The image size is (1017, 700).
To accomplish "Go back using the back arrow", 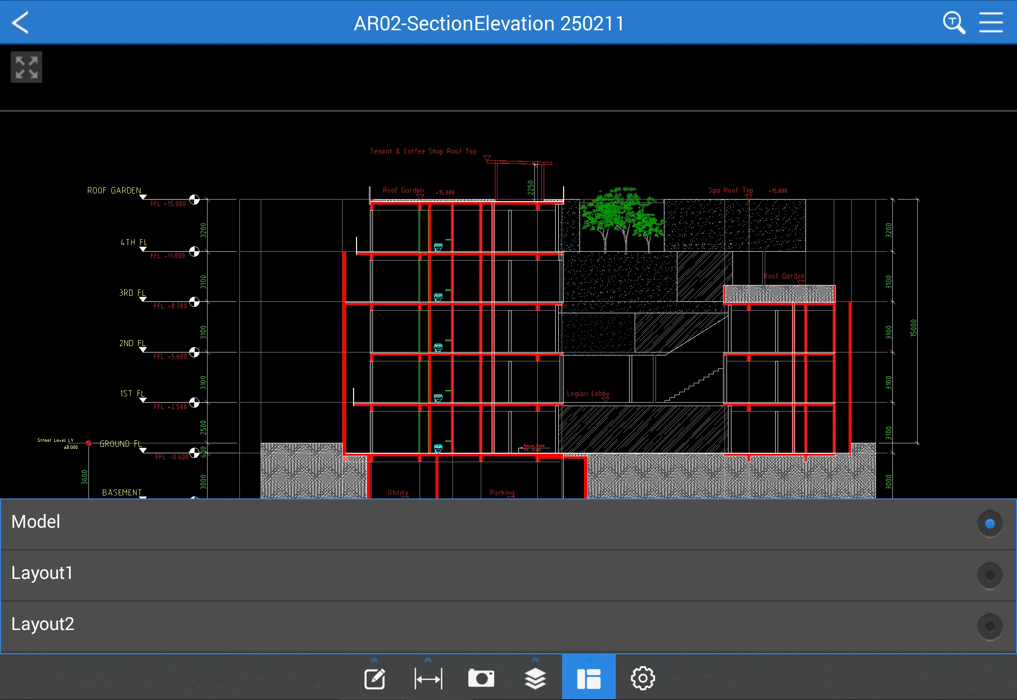I will coord(21,22).
